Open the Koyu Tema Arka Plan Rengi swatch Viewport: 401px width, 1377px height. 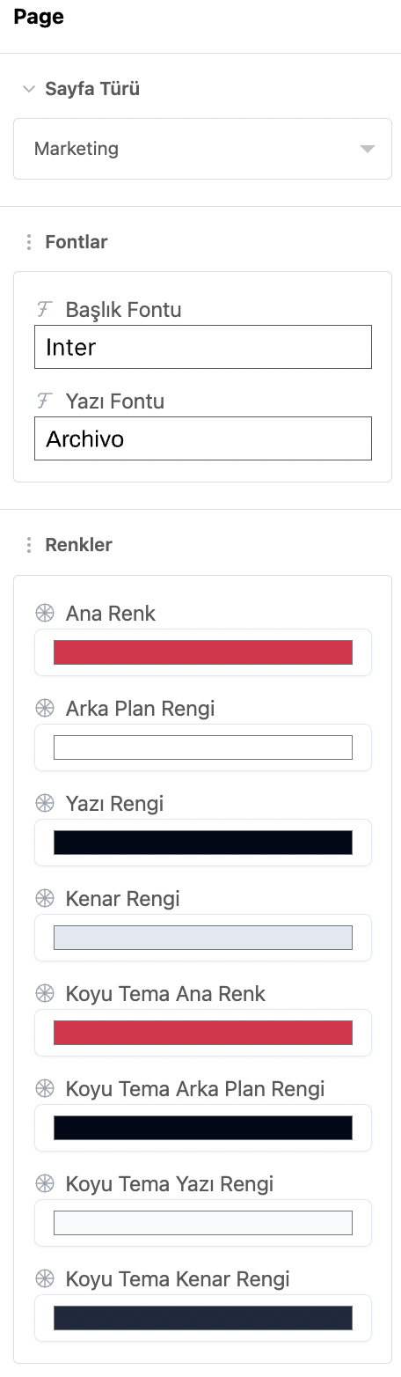point(203,1128)
